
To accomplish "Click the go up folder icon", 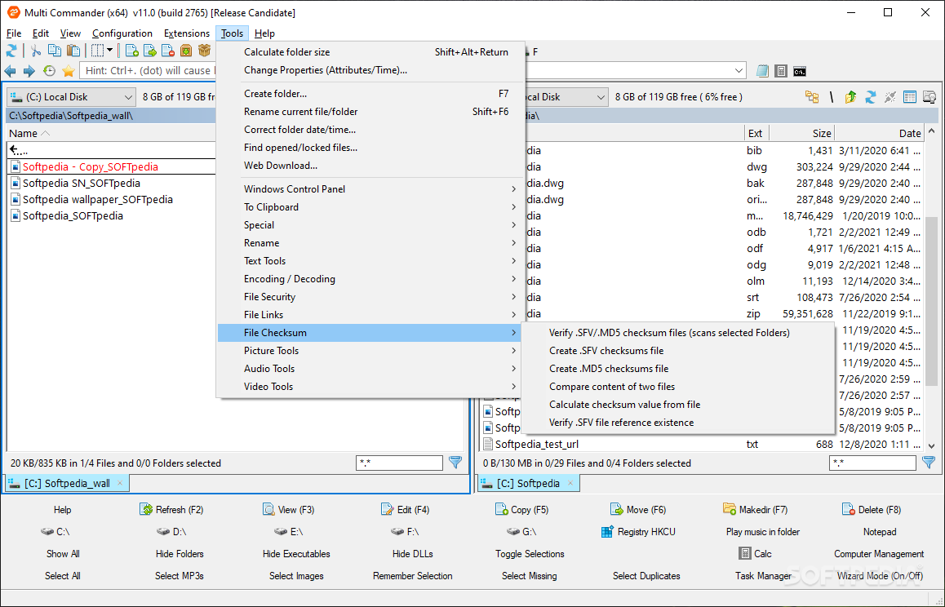I will click(x=850, y=96).
